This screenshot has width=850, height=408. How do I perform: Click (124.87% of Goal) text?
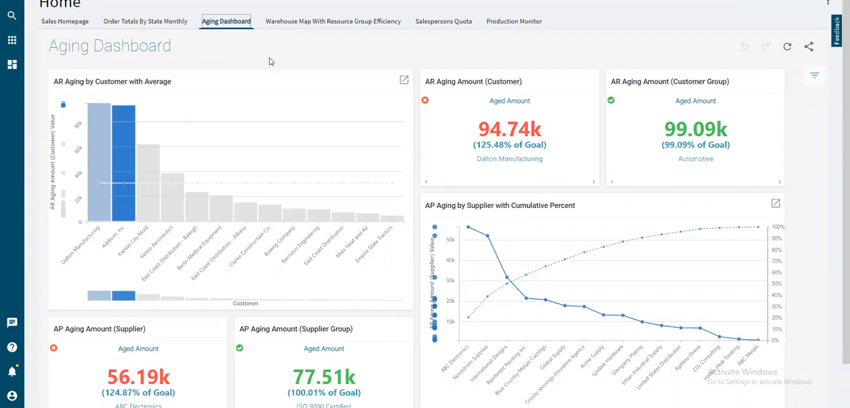click(138, 393)
